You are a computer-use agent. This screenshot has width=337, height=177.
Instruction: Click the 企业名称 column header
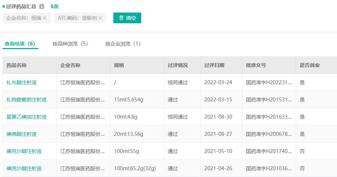70,65
